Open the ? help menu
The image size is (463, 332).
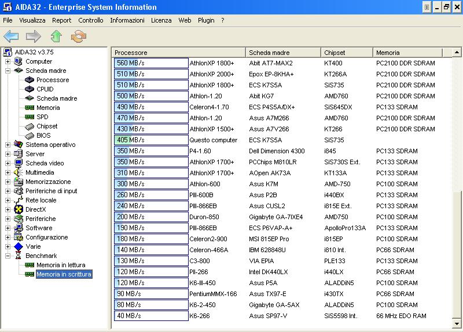click(x=223, y=20)
